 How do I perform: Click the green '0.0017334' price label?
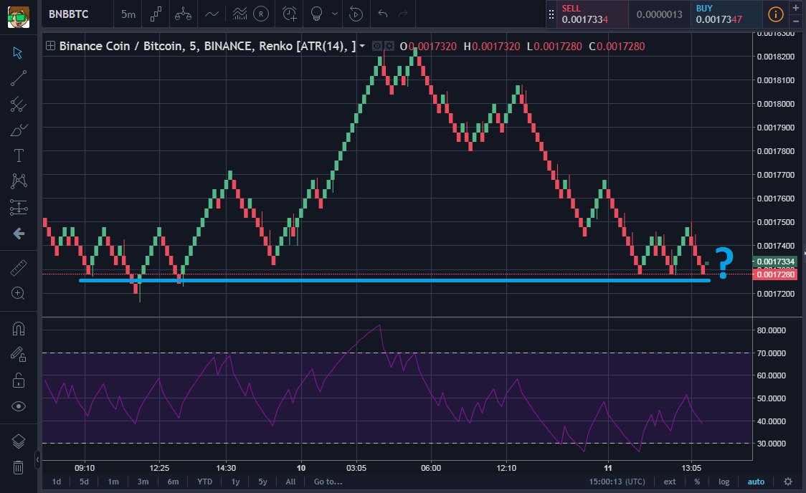point(774,262)
